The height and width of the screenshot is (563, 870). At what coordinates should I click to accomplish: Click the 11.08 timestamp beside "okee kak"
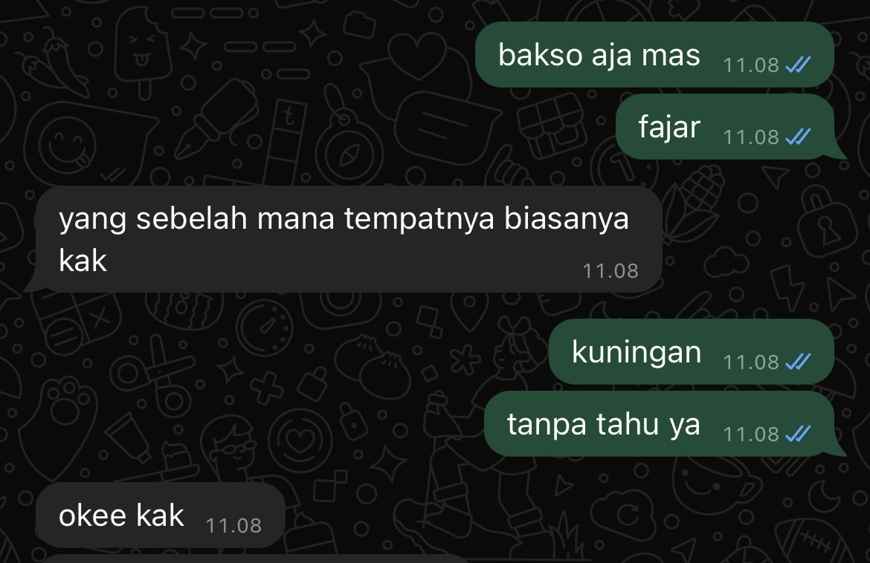(x=233, y=525)
